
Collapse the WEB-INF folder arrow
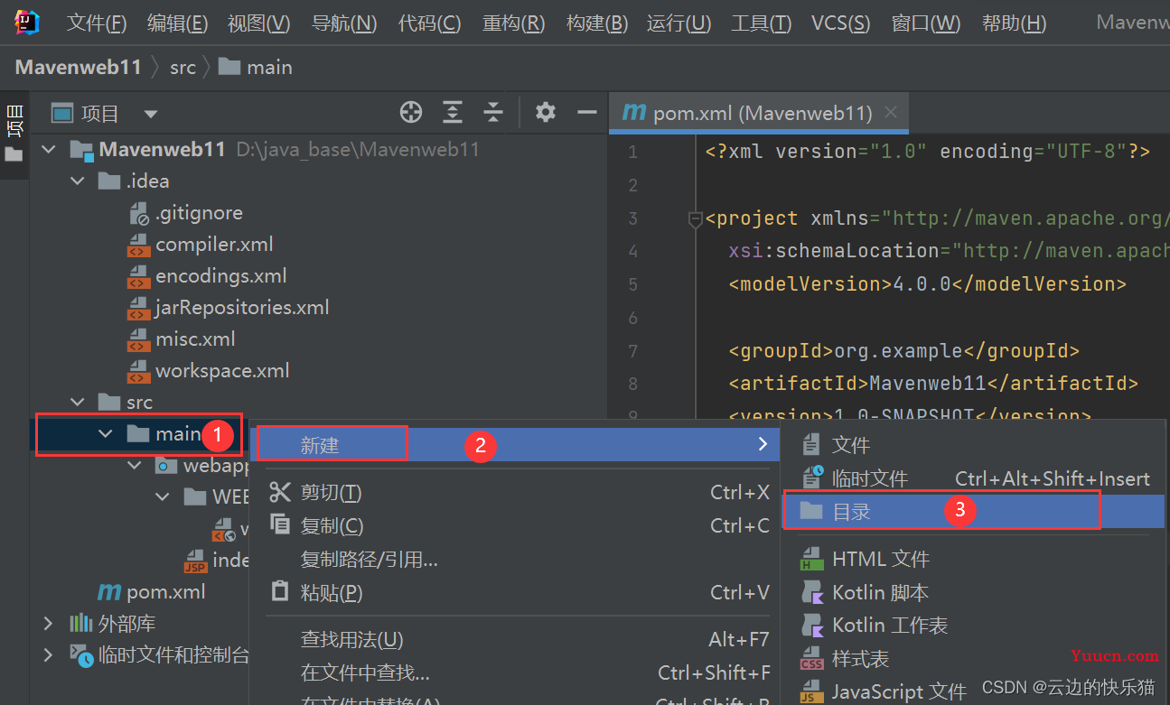(164, 497)
